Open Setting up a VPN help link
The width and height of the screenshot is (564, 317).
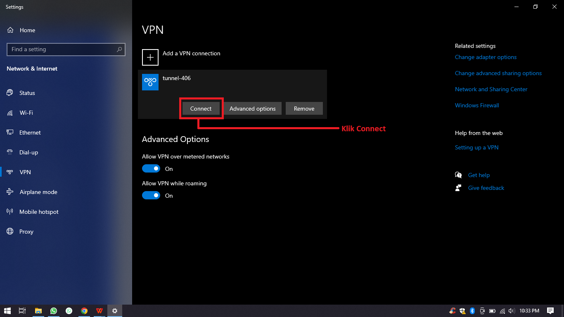[x=476, y=147]
